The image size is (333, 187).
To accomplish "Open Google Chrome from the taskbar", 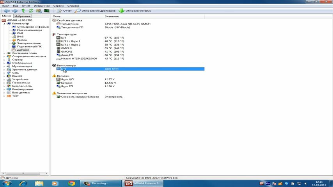I will [72, 183].
